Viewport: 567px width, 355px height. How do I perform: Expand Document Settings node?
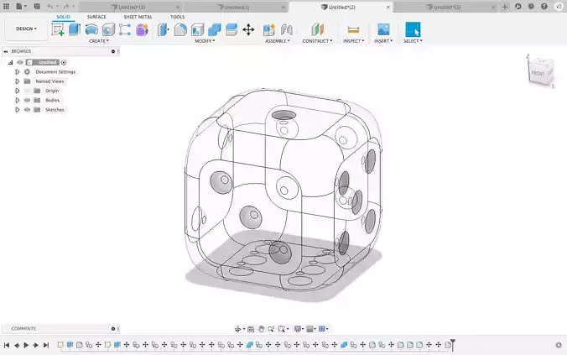[17, 72]
